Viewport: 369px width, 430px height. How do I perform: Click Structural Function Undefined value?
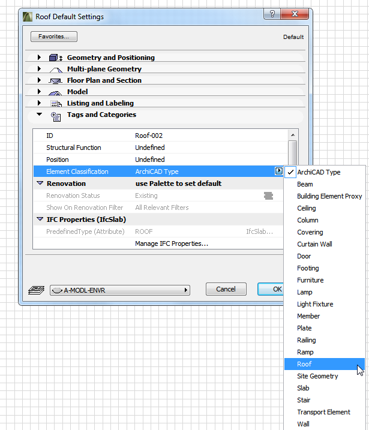pyautogui.click(x=150, y=148)
